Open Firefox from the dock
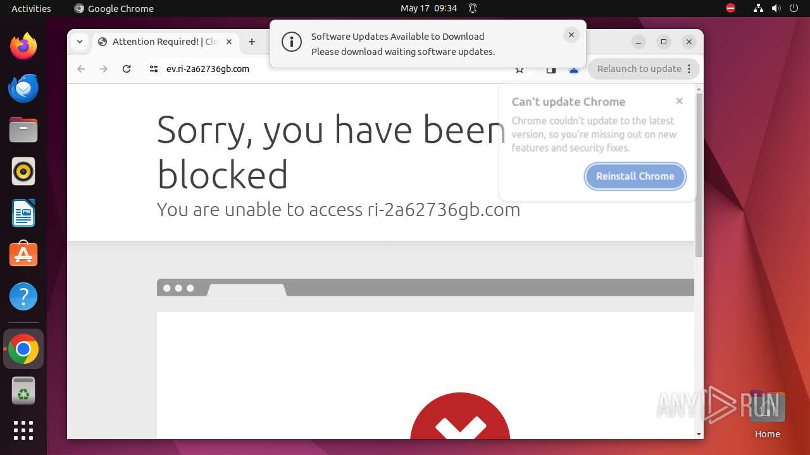The height and width of the screenshot is (455, 810). (23, 46)
